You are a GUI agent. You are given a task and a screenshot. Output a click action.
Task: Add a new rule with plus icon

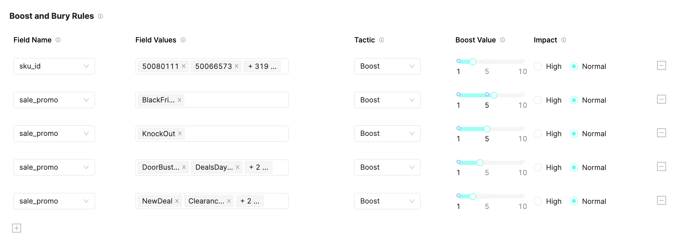tap(17, 228)
